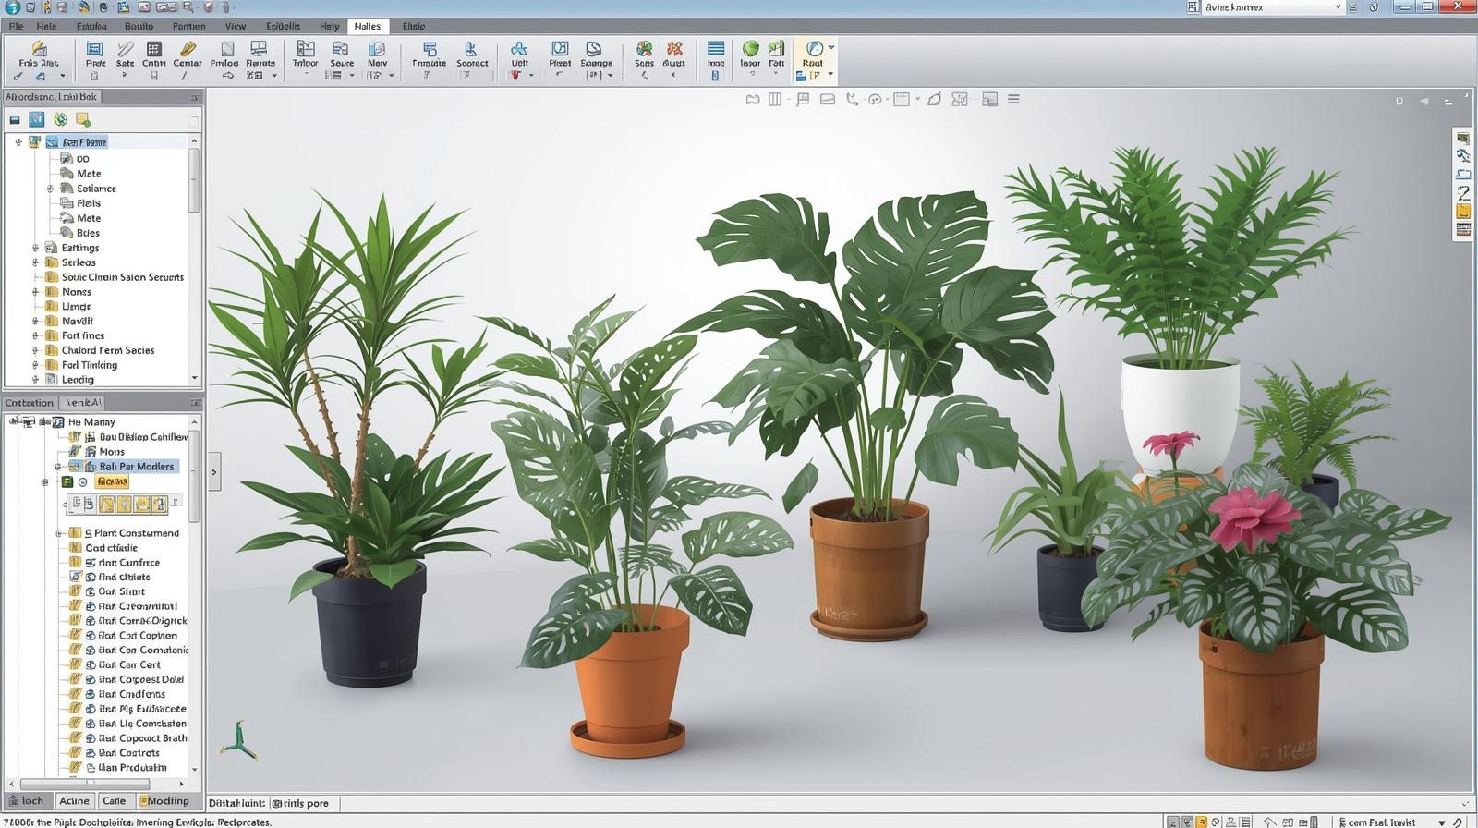Select the Trıloor ribbon tool
Image resolution: width=1478 pixels, height=828 pixels.
(x=305, y=49)
